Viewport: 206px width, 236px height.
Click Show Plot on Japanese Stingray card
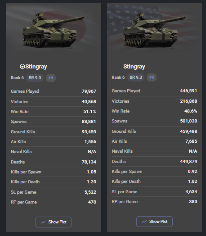54,222
